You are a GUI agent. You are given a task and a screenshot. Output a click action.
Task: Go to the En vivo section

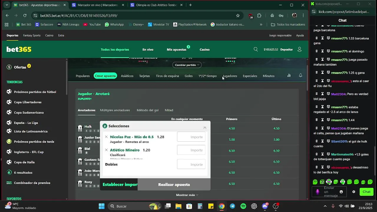coord(148,49)
